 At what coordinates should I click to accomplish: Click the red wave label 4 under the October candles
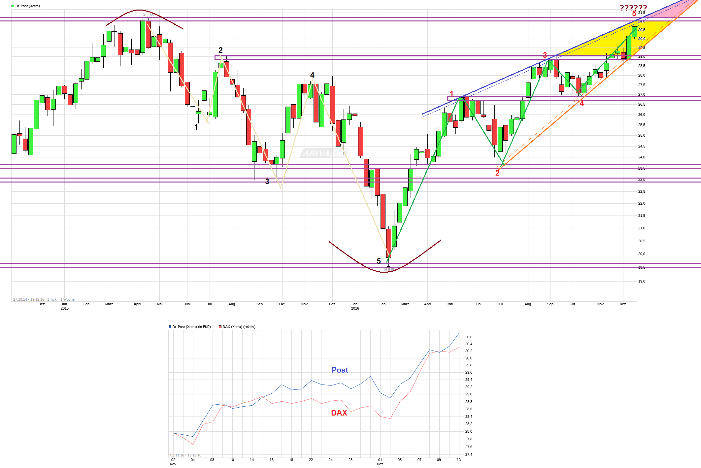[x=582, y=103]
